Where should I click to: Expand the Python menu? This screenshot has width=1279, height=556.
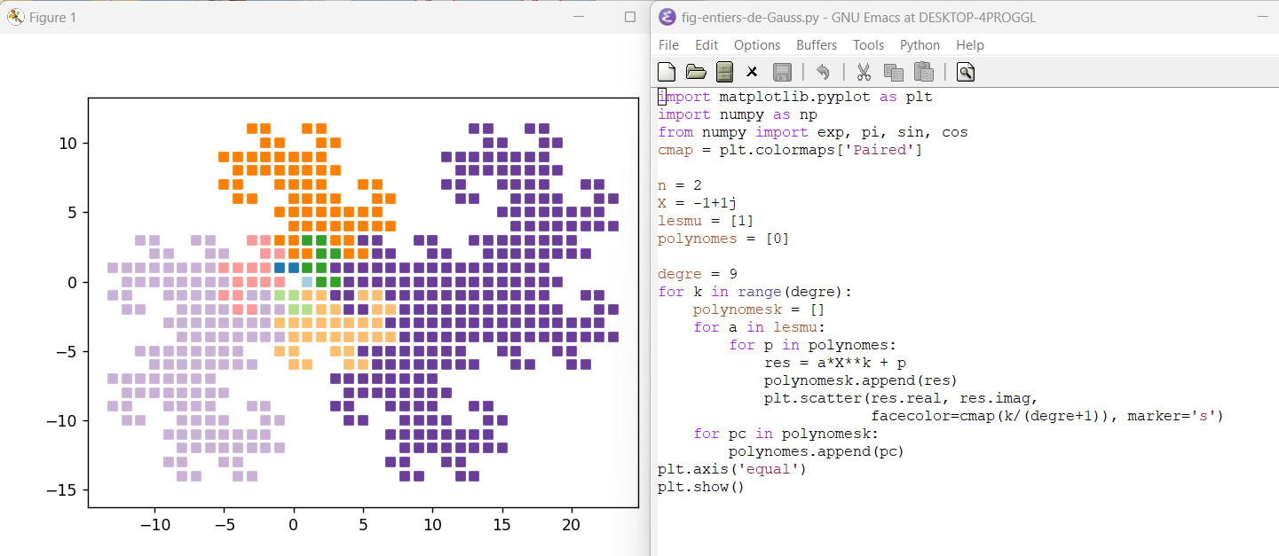tap(920, 45)
